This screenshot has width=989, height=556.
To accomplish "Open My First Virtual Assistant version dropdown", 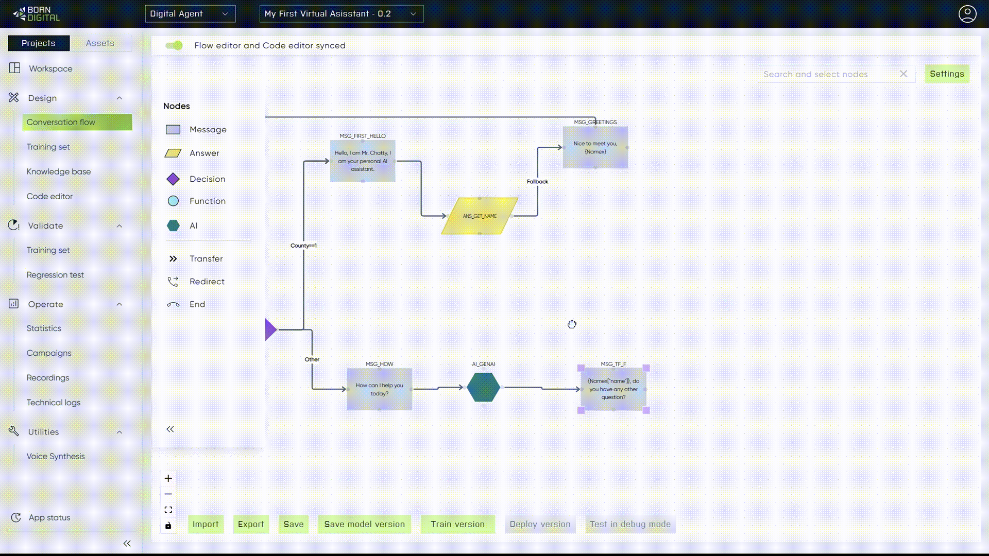I will tap(341, 14).
